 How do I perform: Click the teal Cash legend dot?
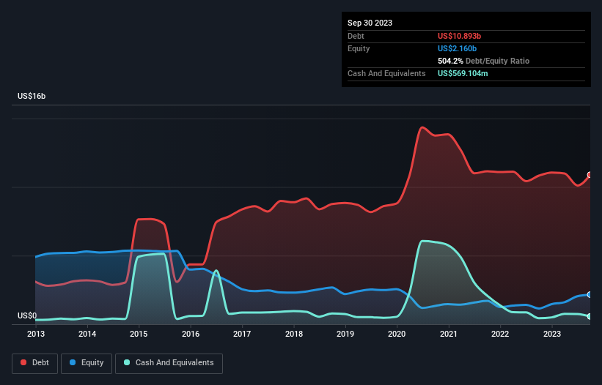tap(127, 362)
